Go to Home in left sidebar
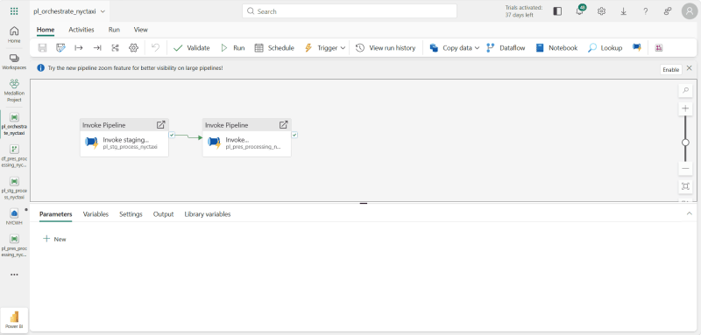 point(14,34)
